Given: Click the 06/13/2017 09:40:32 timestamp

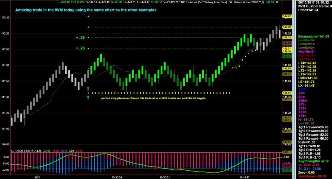Looking at the screenshot, I should [314, 2].
